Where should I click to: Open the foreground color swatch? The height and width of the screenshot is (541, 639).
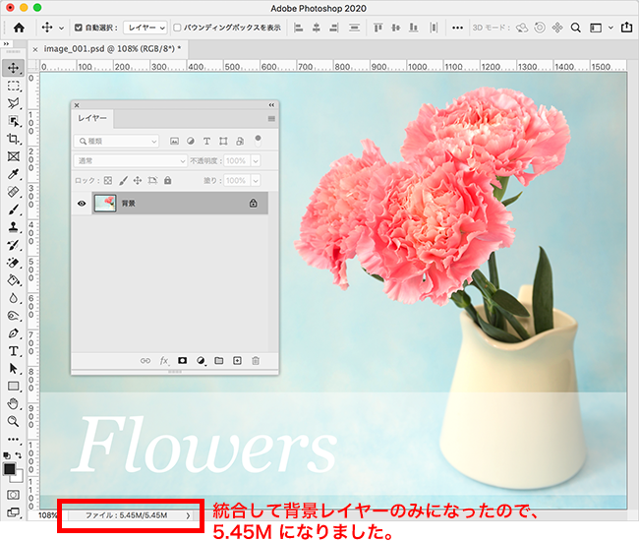(9, 469)
